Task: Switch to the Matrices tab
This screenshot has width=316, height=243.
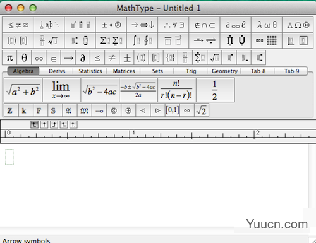Action: tap(124, 71)
